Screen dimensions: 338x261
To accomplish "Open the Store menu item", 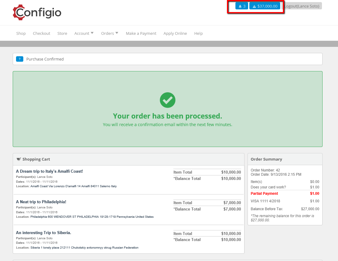I will click(x=62, y=33).
